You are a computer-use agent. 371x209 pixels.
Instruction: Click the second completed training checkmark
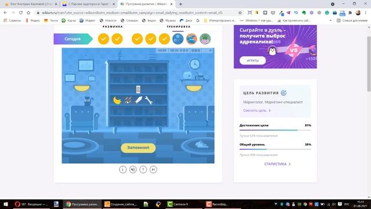151,39
